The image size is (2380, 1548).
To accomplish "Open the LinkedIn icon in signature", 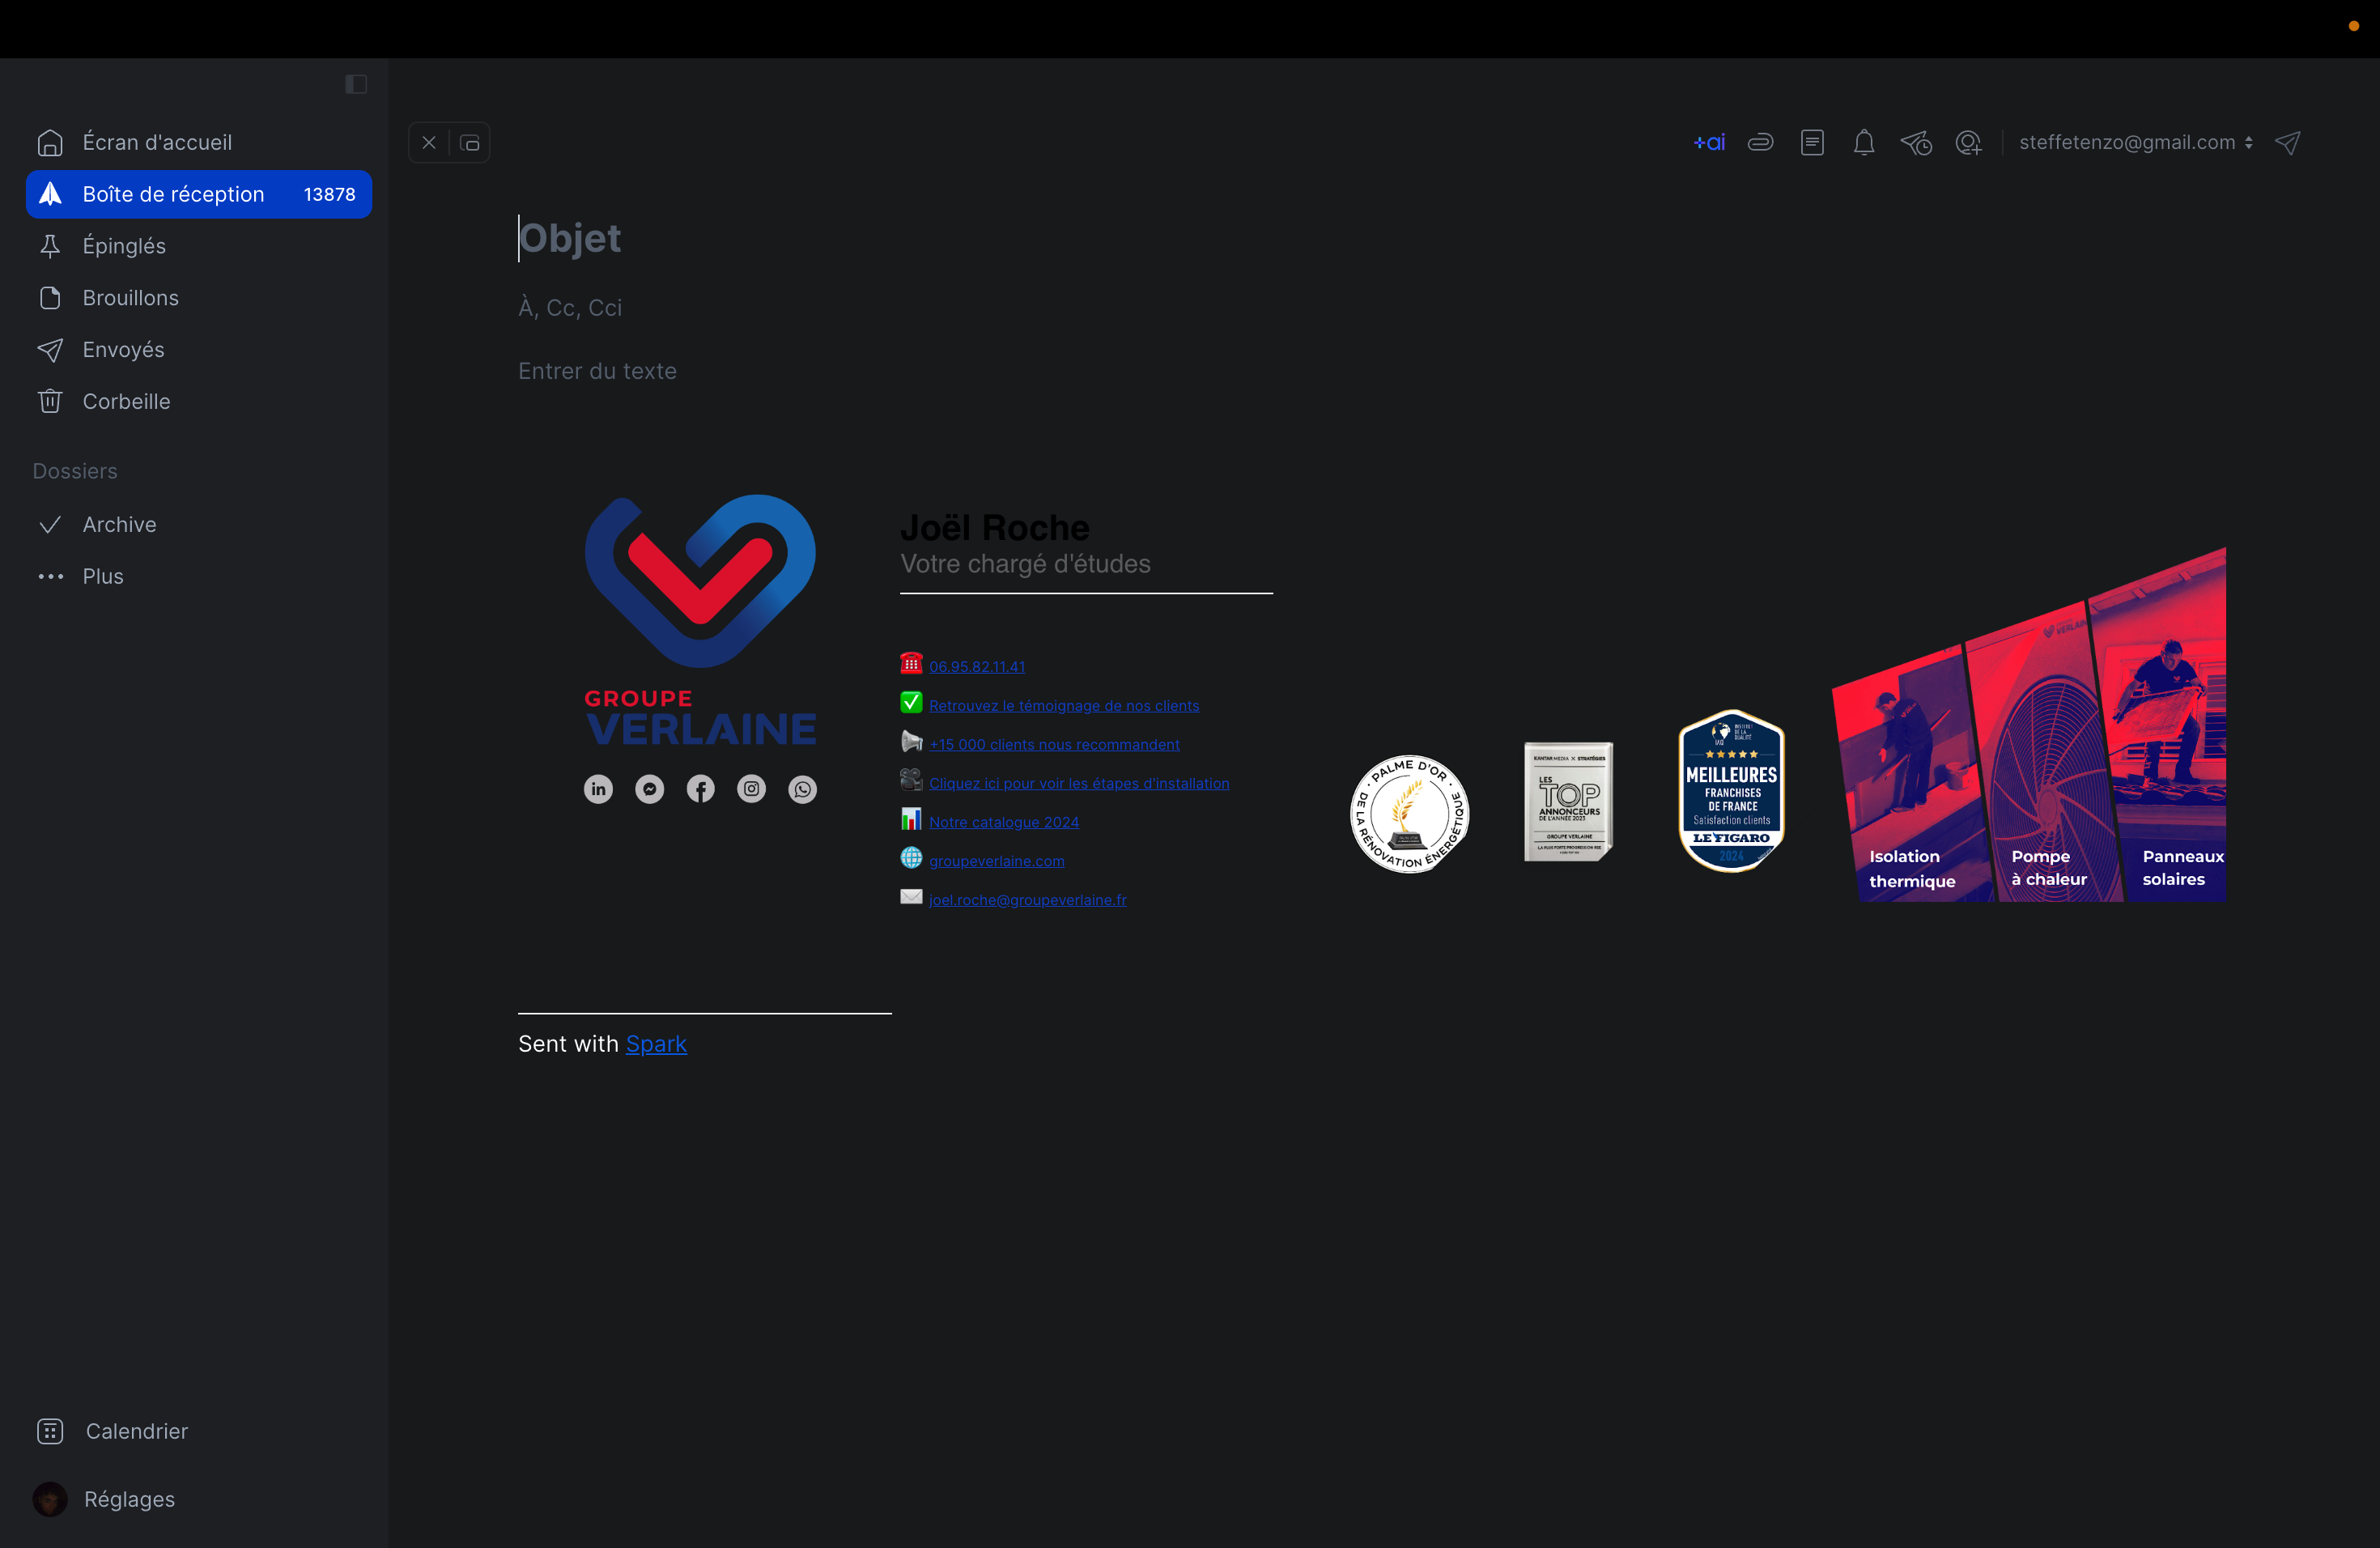I will pyautogui.click(x=598, y=789).
